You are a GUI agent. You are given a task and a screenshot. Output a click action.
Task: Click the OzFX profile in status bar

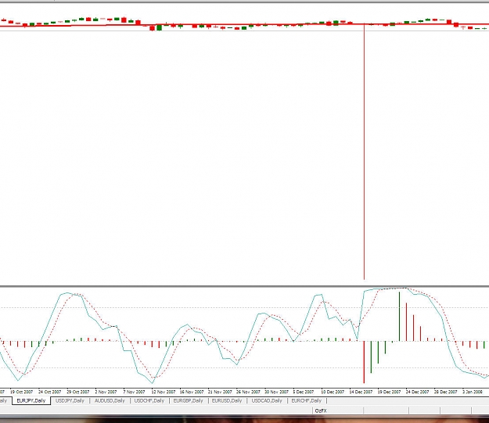pyautogui.click(x=321, y=410)
